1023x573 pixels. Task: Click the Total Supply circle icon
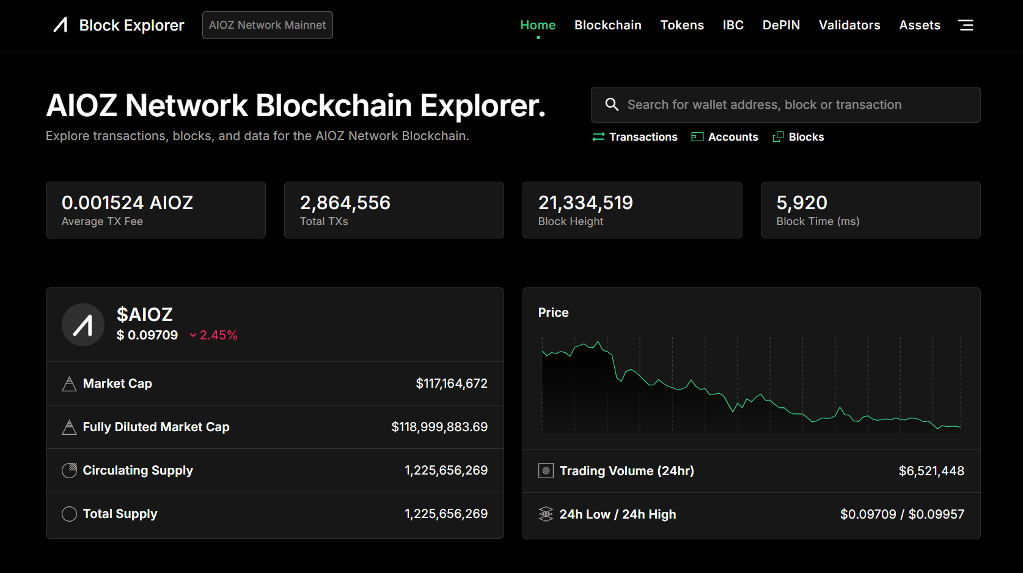point(69,514)
